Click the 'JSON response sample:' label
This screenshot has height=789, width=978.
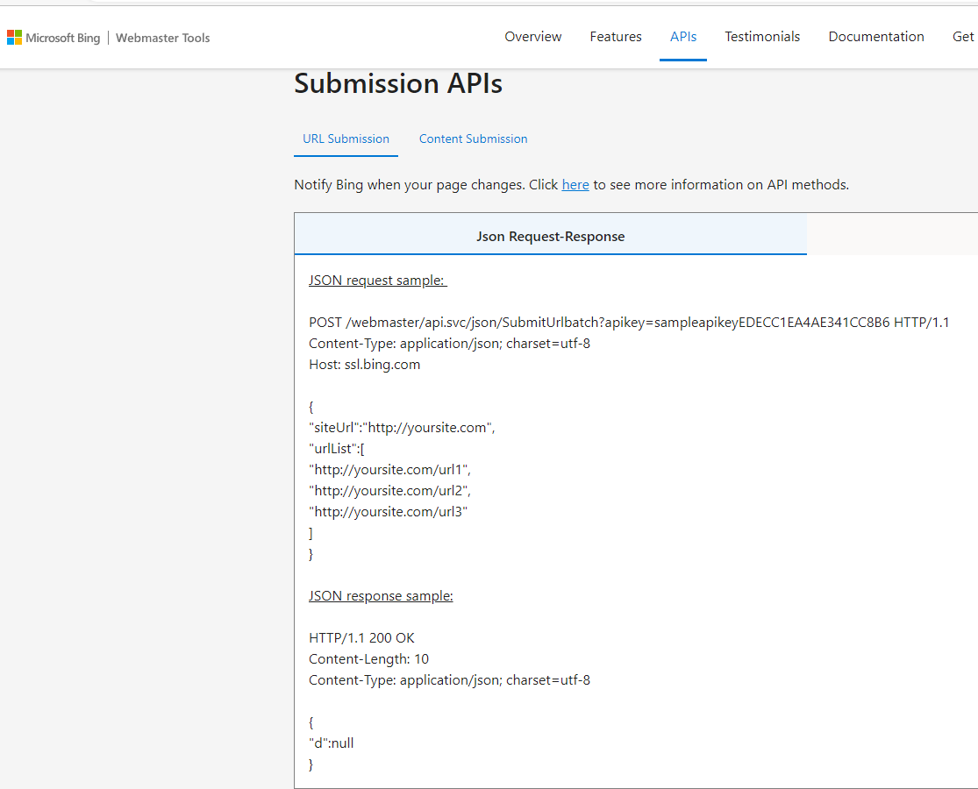pyautogui.click(x=381, y=596)
